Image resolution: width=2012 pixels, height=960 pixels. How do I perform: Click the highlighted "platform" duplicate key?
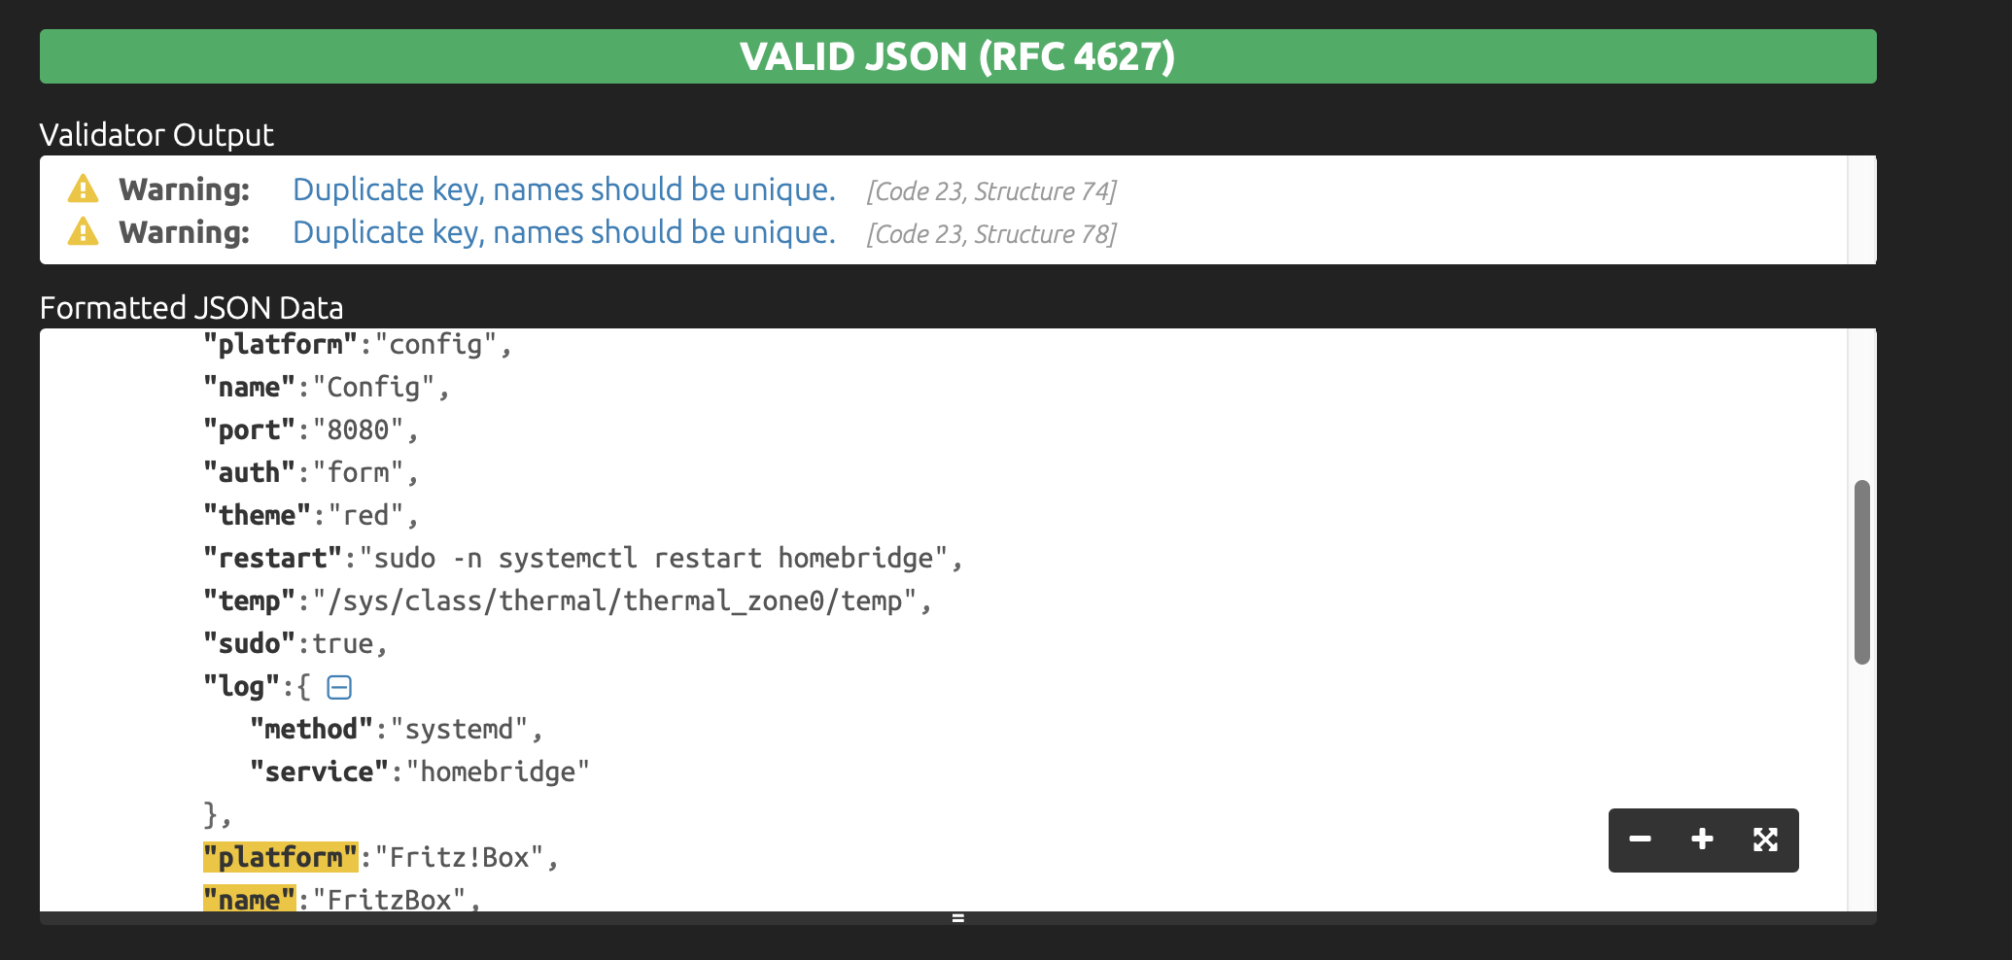280,857
